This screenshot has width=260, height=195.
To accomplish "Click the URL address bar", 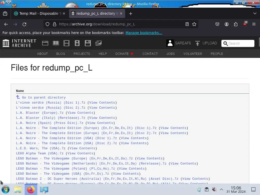I will click(x=121, y=24).
